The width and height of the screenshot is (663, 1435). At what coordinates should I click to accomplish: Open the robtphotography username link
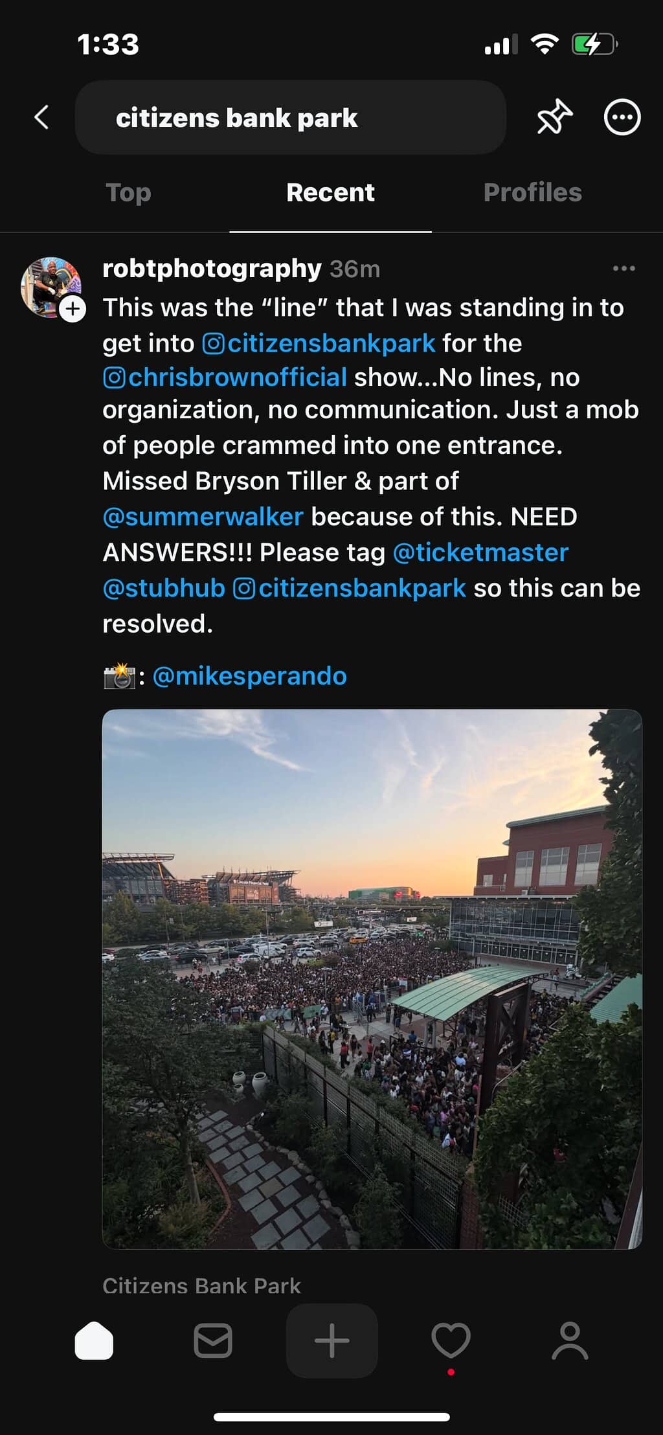pyautogui.click(x=212, y=269)
